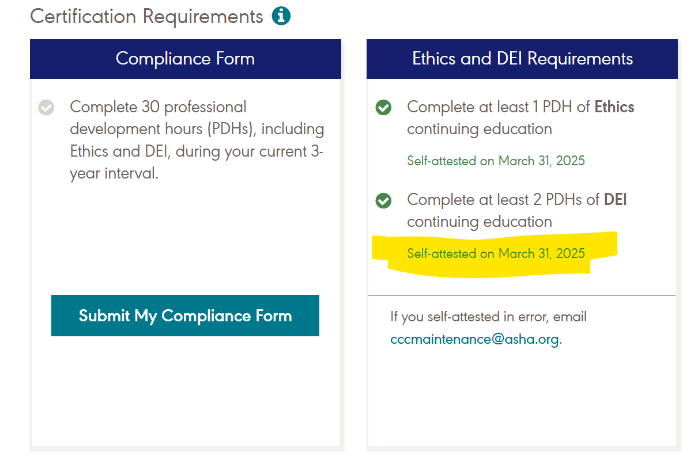The height and width of the screenshot is (467, 694).
Task: Select the green checkmark for the DEI requirement
Action: (383, 200)
